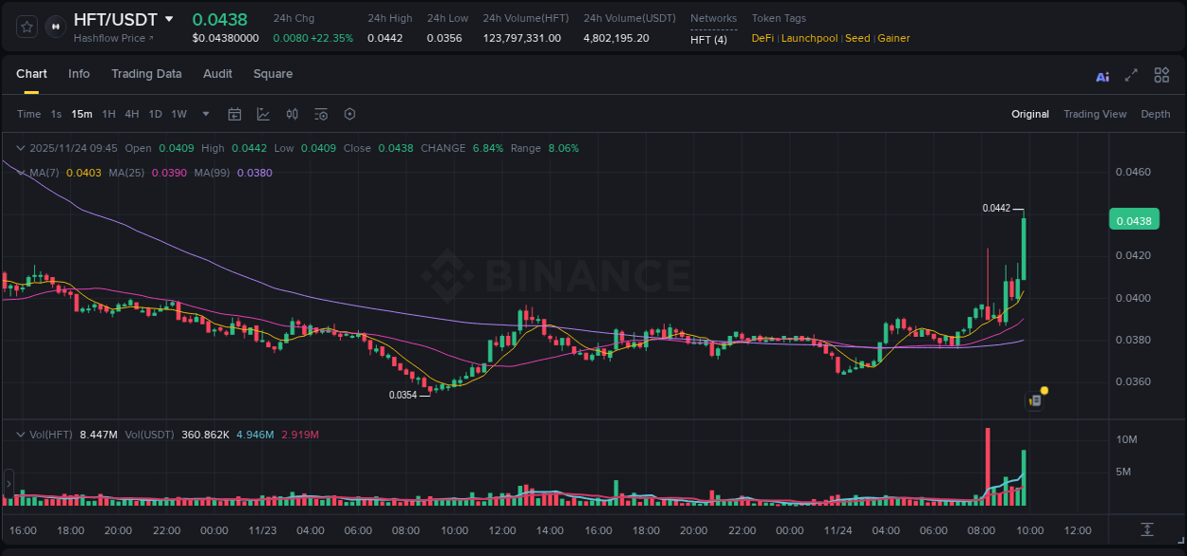Click the hexagonal chart settings icon

coord(349,114)
